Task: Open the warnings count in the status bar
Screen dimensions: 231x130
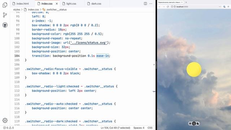Action: 11,128
